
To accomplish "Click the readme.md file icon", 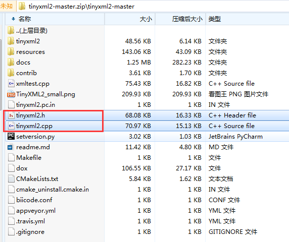I will click(x=11, y=147).
